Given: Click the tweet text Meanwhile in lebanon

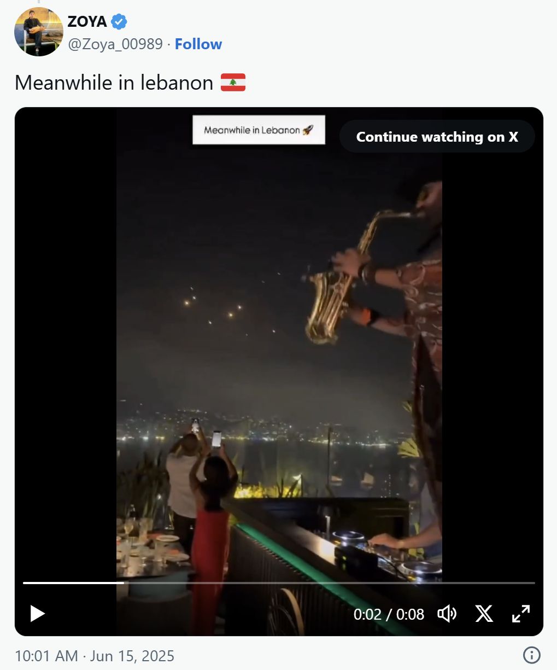Looking at the screenshot, I should click(114, 83).
